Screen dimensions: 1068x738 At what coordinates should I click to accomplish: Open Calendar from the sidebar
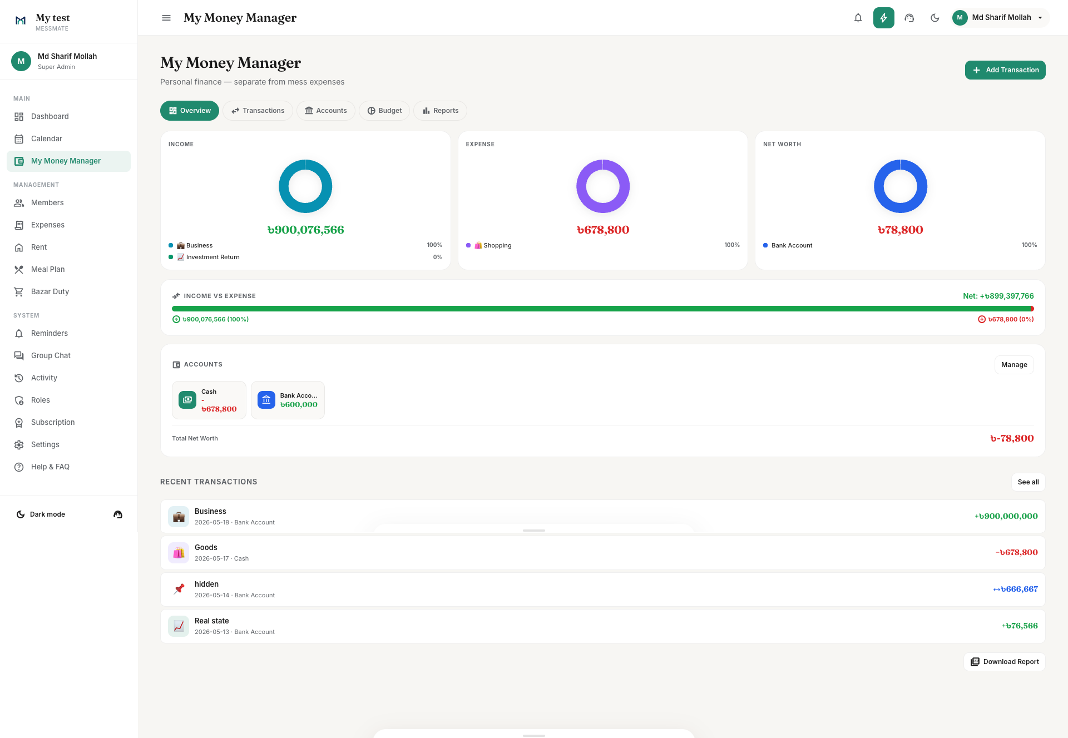coord(68,139)
